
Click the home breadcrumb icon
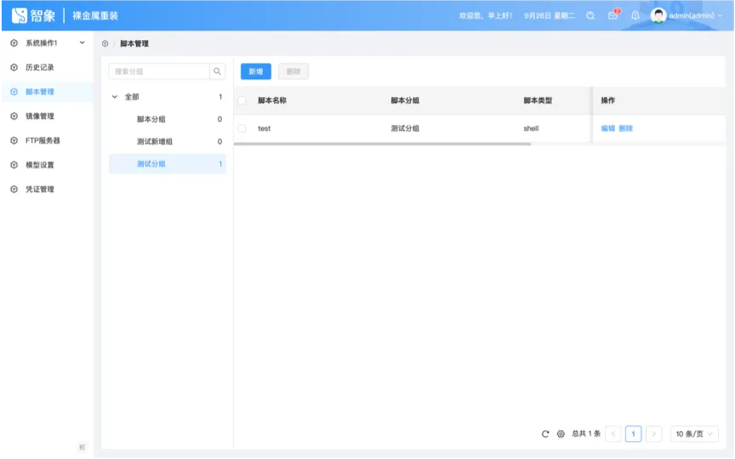pos(105,43)
